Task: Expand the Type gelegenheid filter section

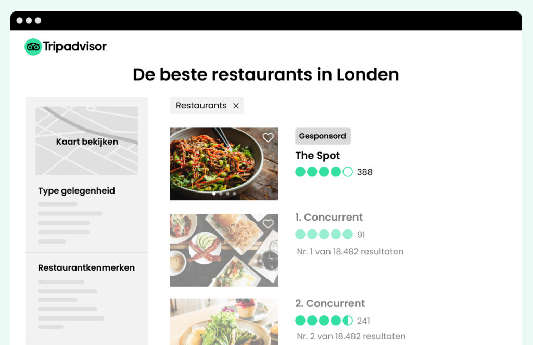Action: (77, 190)
